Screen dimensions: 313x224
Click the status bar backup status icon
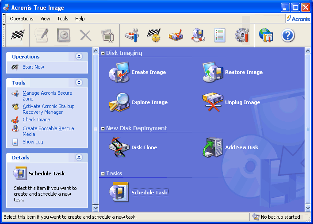coord(256,217)
